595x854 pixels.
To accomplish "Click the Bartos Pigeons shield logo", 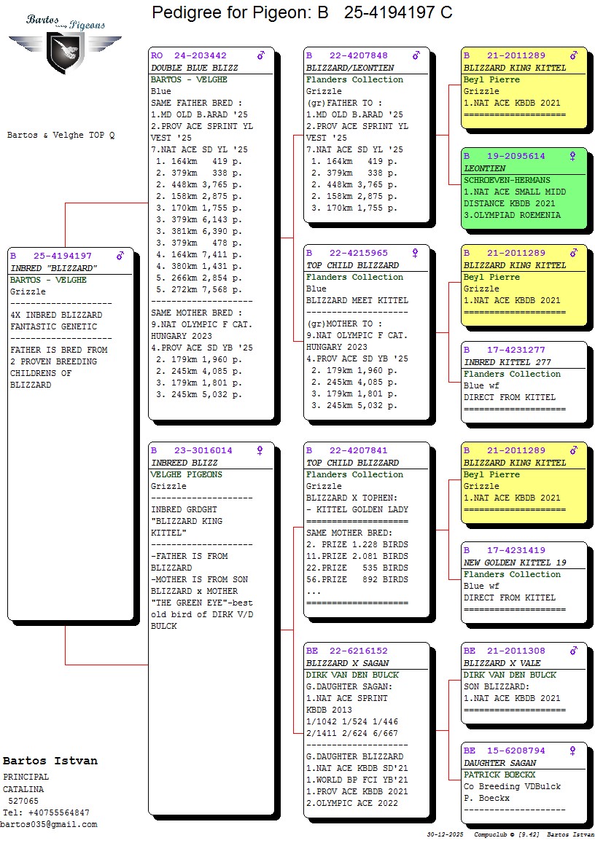I will 65,51.
